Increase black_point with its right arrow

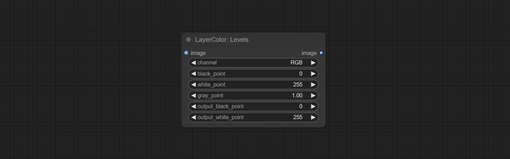coord(313,74)
